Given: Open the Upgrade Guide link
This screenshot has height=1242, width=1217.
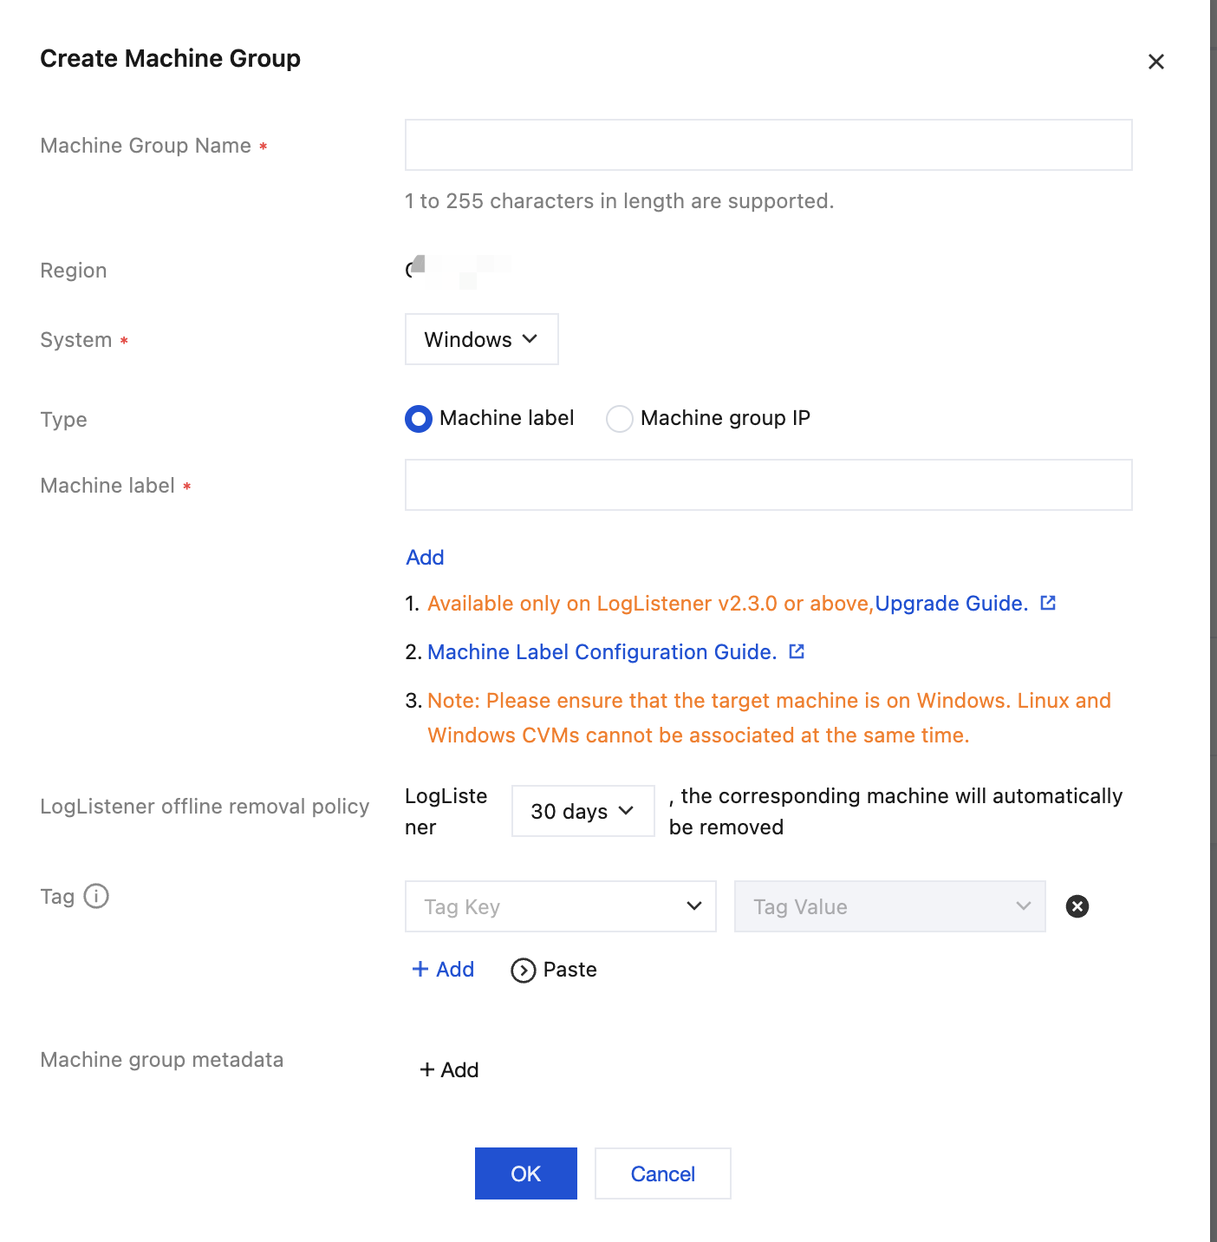Looking at the screenshot, I should 951,604.
